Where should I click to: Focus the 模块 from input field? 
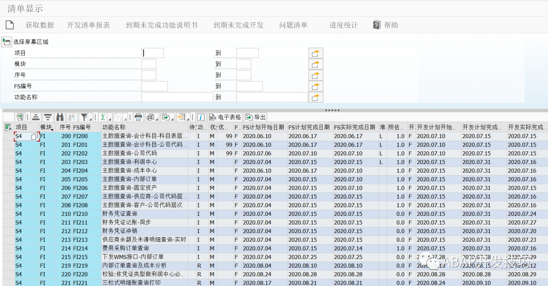point(149,65)
